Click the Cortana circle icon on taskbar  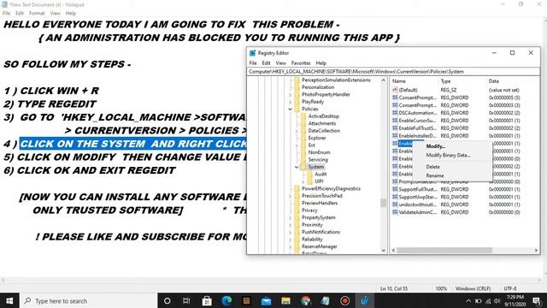click(x=168, y=300)
